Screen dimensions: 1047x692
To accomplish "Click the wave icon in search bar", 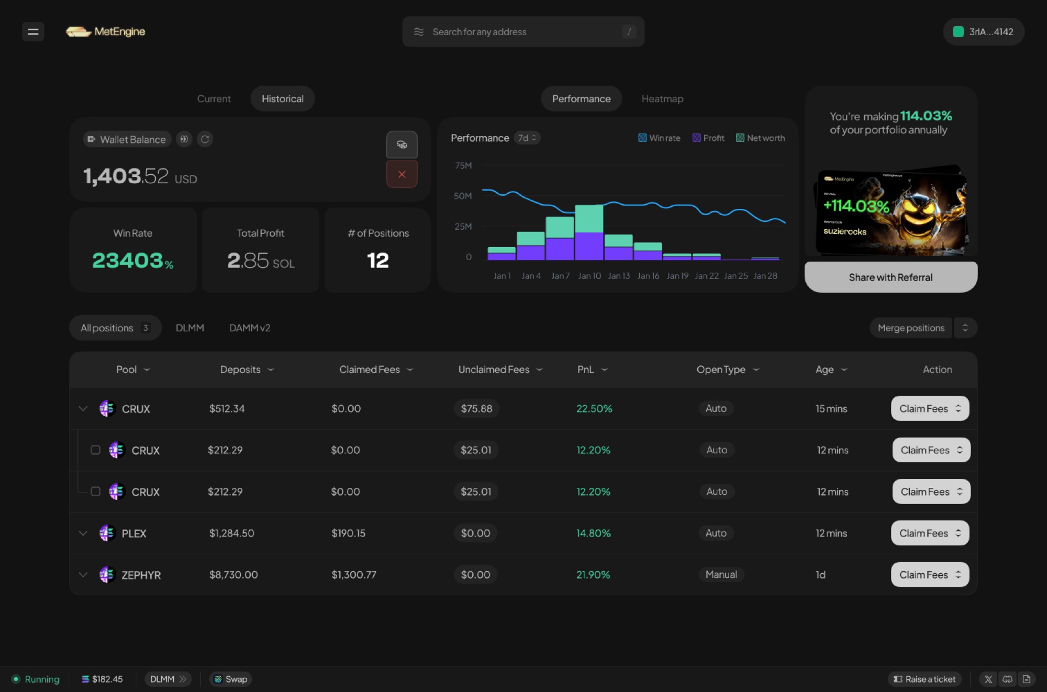I will click(x=419, y=31).
